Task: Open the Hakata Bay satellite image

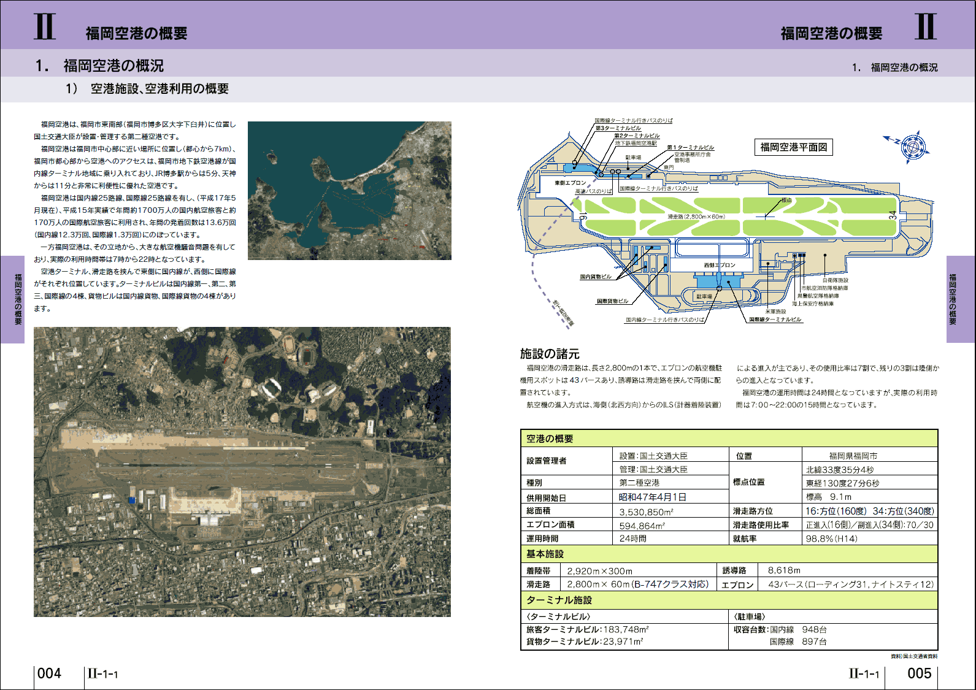Action: point(350,191)
